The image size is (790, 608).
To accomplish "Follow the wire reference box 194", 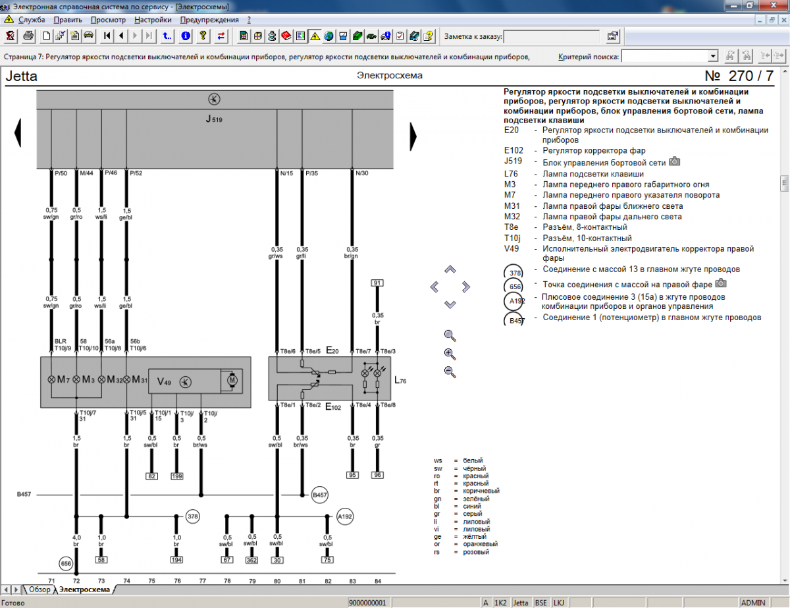I will pyautogui.click(x=176, y=560).
